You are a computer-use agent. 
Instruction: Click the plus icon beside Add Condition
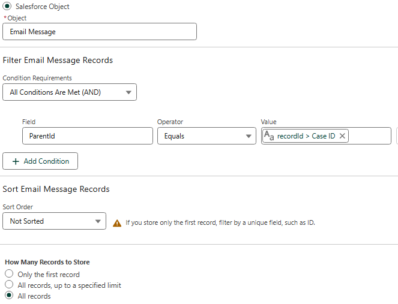(x=16, y=161)
